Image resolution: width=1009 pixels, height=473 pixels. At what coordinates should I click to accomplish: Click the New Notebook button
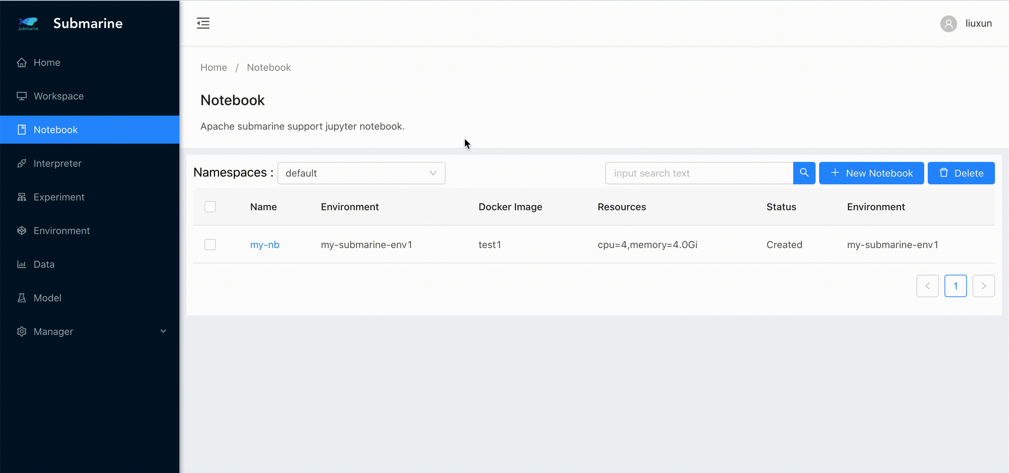(x=871, y=173)
